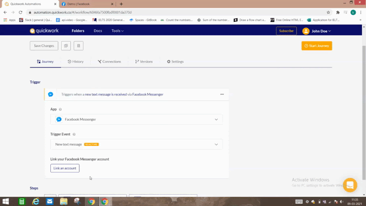Image resolution: width=366 pixels, height=206 pixels.
Task: Open the Apps bookmarks shortcut
Action: point(10,20)
